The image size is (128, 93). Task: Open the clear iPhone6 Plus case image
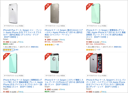13,13
